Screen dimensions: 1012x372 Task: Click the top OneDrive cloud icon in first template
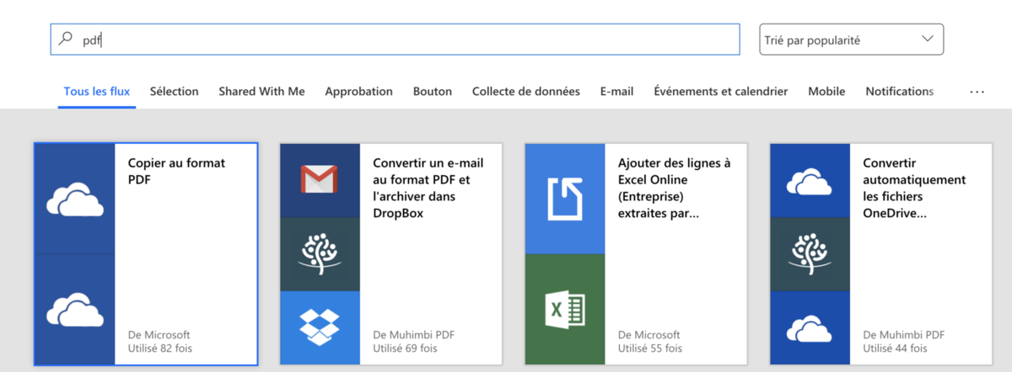click(75, 199)
